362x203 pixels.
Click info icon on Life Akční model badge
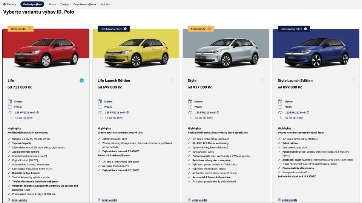pyautogui.click(x=29, y=29)
